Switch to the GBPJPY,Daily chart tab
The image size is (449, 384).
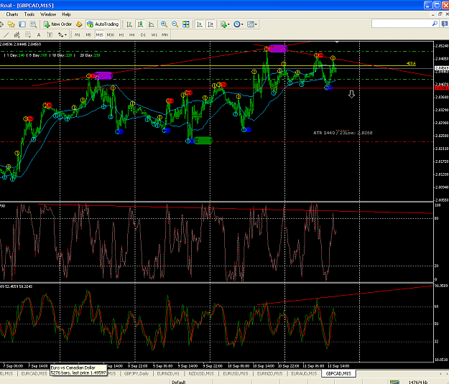(136, 374)
